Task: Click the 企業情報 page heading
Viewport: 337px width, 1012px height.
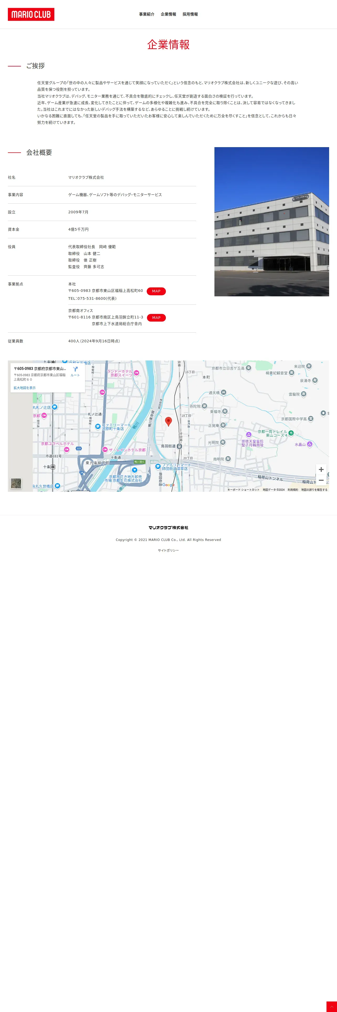Action: 168,44
